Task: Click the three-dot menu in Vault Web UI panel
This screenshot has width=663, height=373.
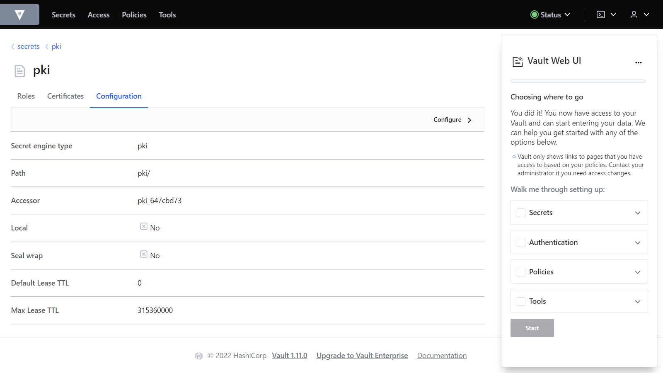Action: coord(638,63)
